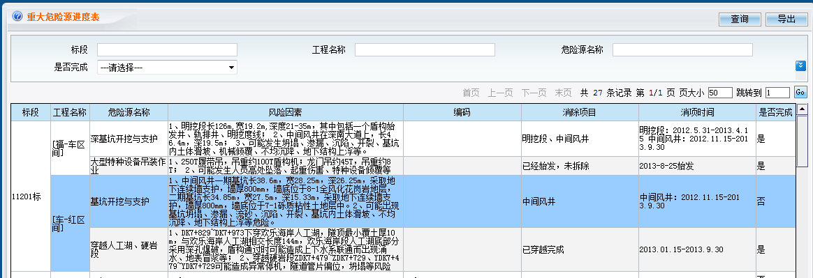Click the scrollbar up arrow

pyautogui.click(x=802, y=109)
